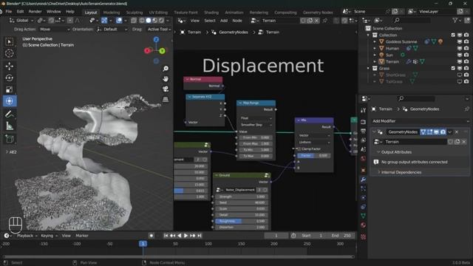
Task: Hide Goddess Suzanne in viewport via eye icon
Action: (460, 41)
